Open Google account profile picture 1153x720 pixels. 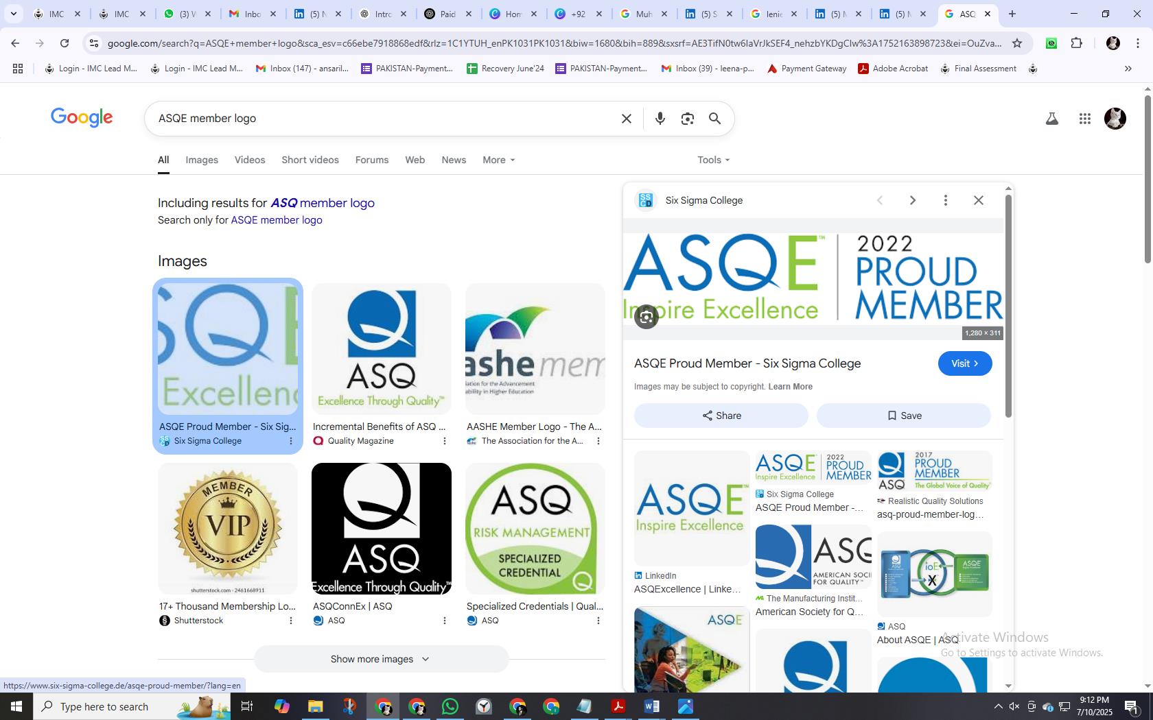pos(1115,119)
